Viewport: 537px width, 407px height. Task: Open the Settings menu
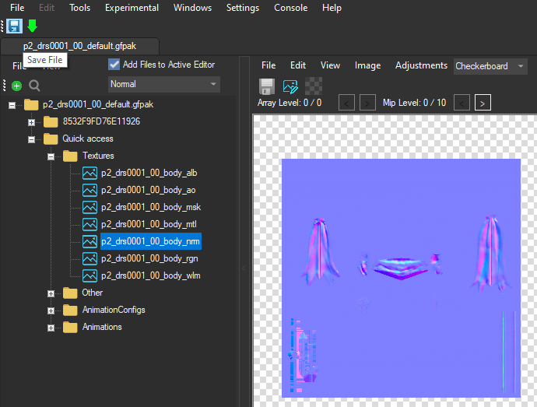[243, 8]
